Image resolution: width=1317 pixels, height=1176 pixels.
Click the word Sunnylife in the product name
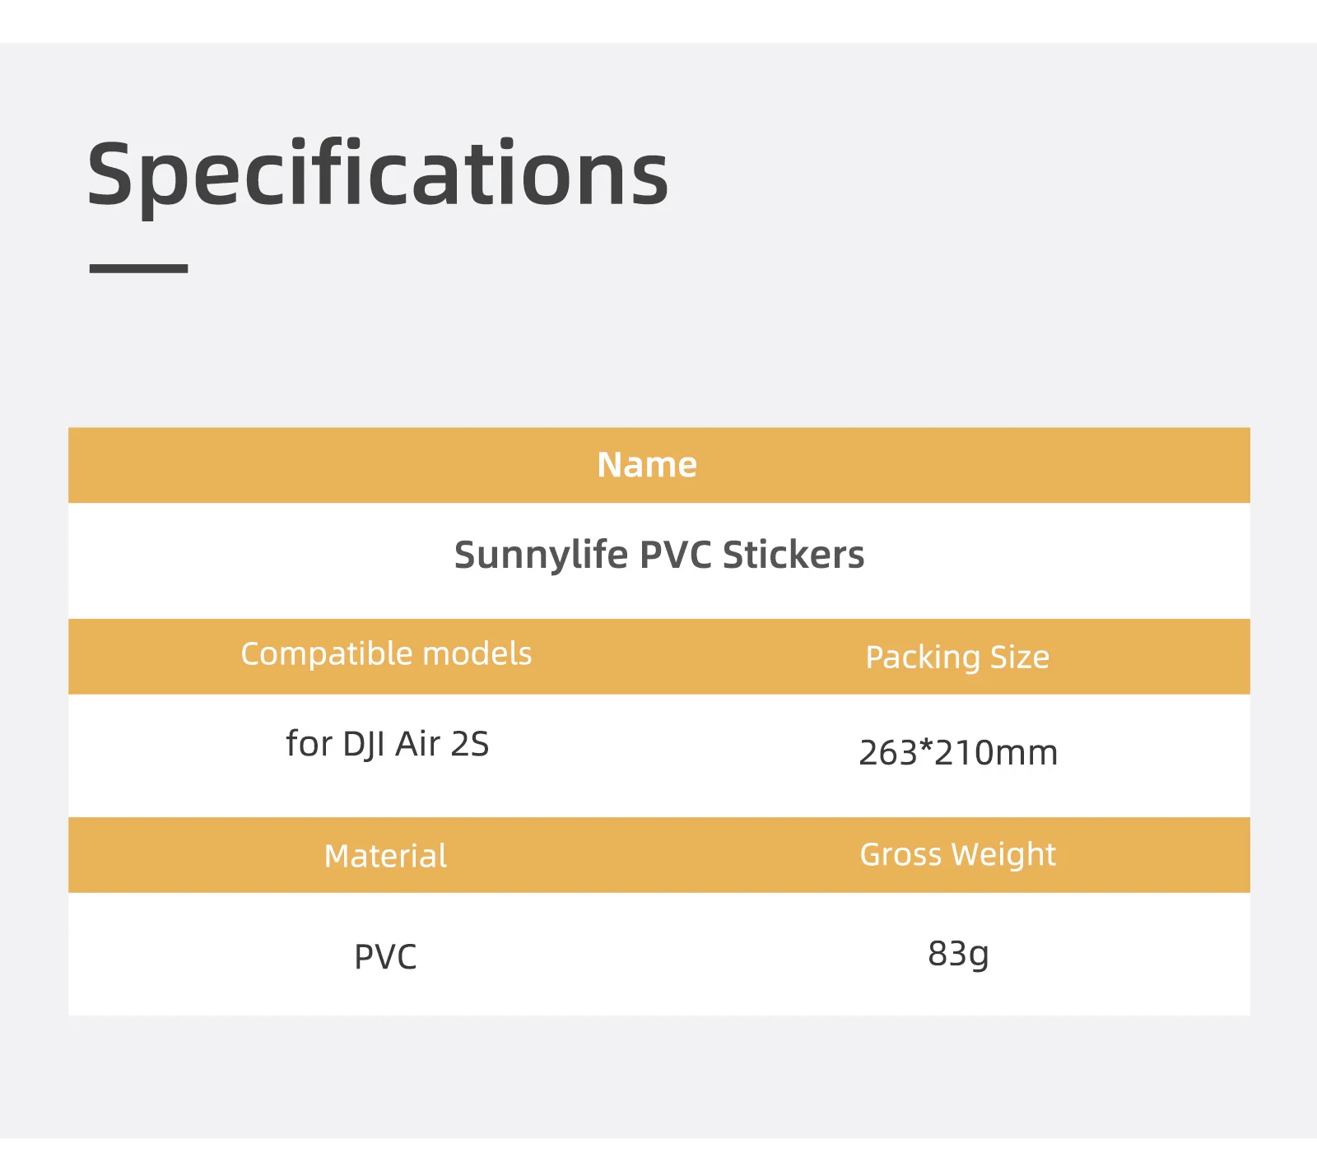pos(541,555)
